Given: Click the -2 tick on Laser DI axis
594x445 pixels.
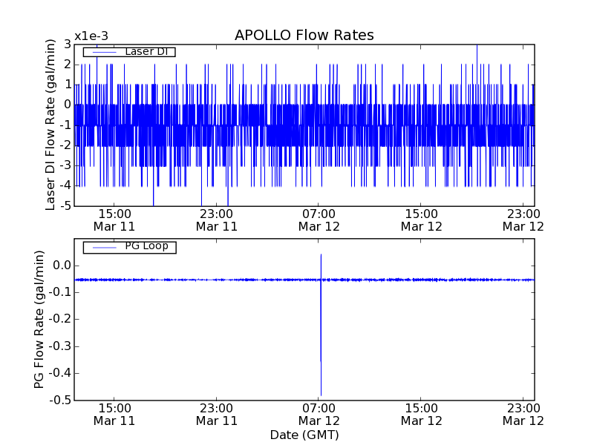Looking at the screenshot, I should [x=66, y=145].
